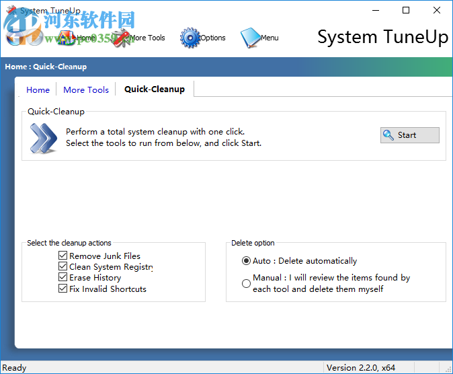Click the System TuneUp title bar icon

[11, 10]
